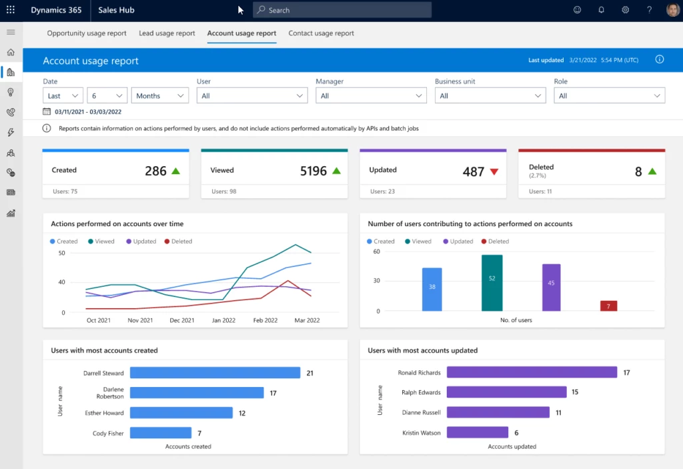This screenshot has height=469, width=683.
Task: Toggle the Viewed legend in actions over time chart
Action: (x=101, y=241)
